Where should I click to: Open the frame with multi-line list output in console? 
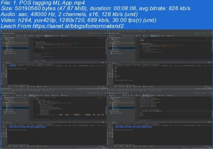click(x=160, y=59)
